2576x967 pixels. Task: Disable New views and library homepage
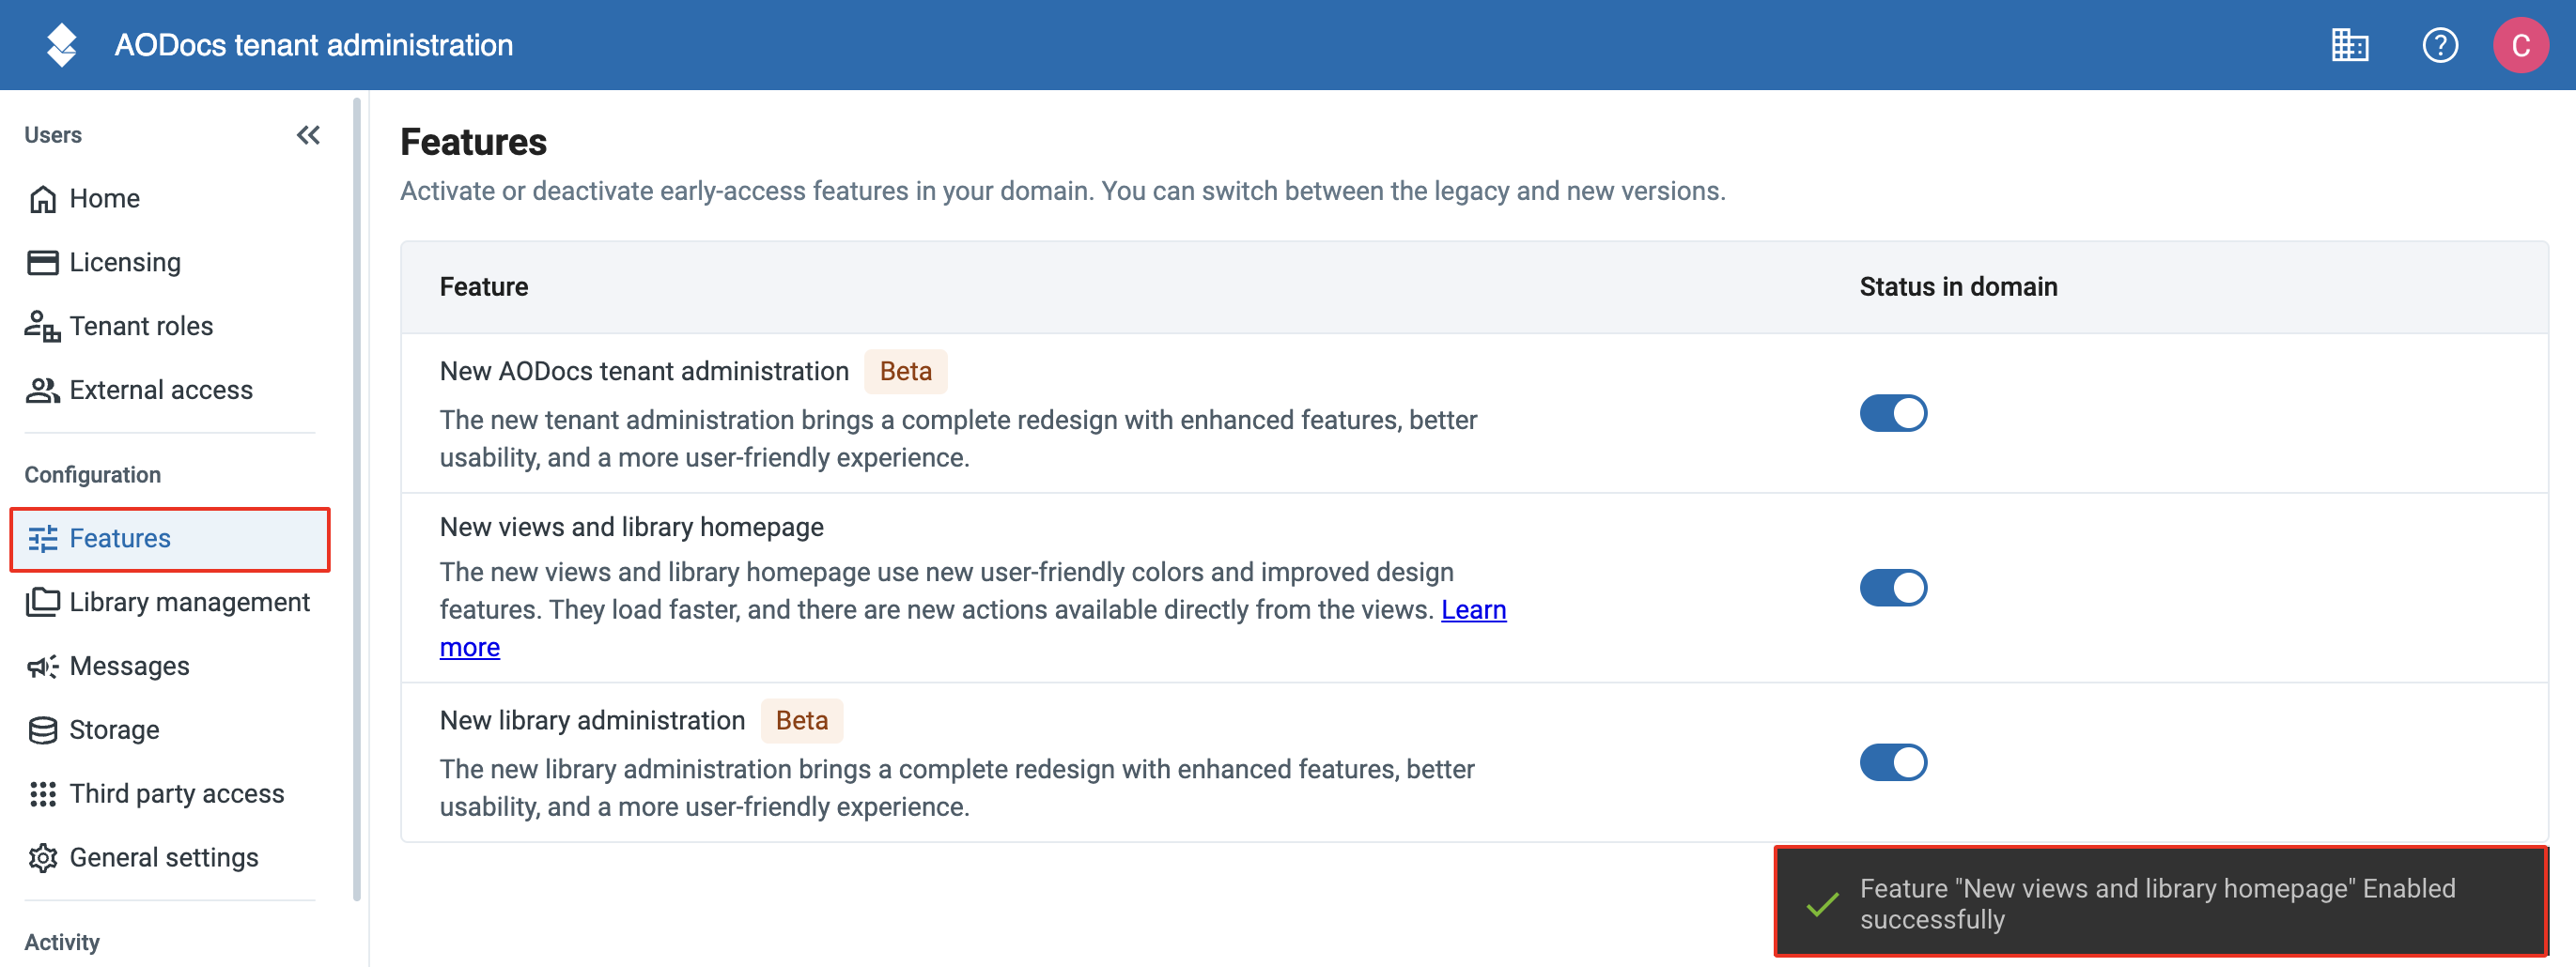[1893, 589]
